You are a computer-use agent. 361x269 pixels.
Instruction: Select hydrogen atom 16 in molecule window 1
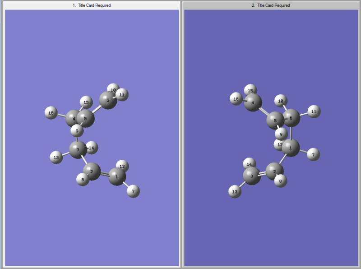51,113
